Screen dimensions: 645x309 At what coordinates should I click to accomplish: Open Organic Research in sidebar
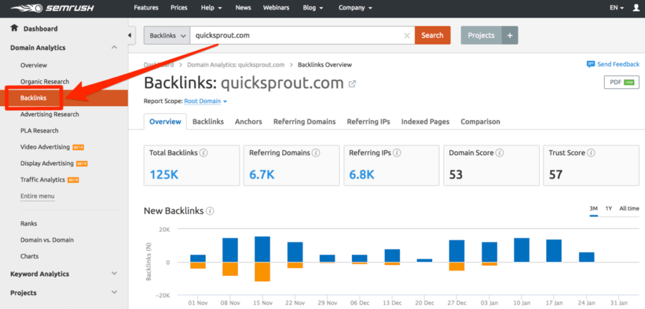[45, 81]
